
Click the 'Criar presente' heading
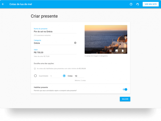[44, 16]
